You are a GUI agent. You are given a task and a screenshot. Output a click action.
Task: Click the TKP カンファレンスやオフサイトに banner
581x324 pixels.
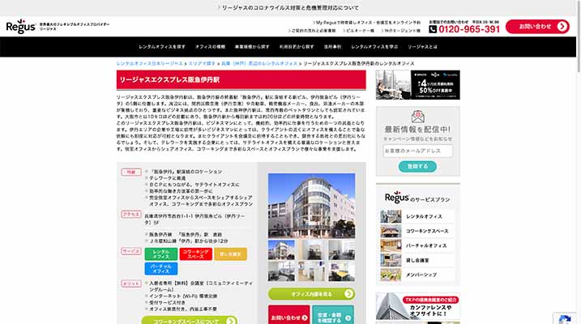(x=417, y=306)
